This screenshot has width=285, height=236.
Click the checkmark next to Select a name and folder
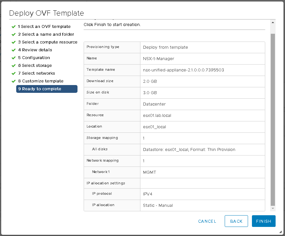click(14, 34)
